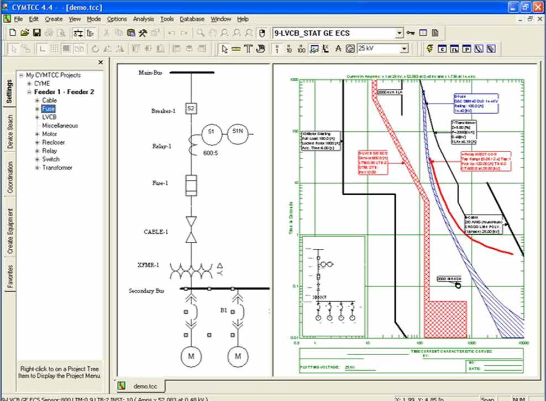
Task: Toggle the one-line diagram view icon
Action: [78, 33]
